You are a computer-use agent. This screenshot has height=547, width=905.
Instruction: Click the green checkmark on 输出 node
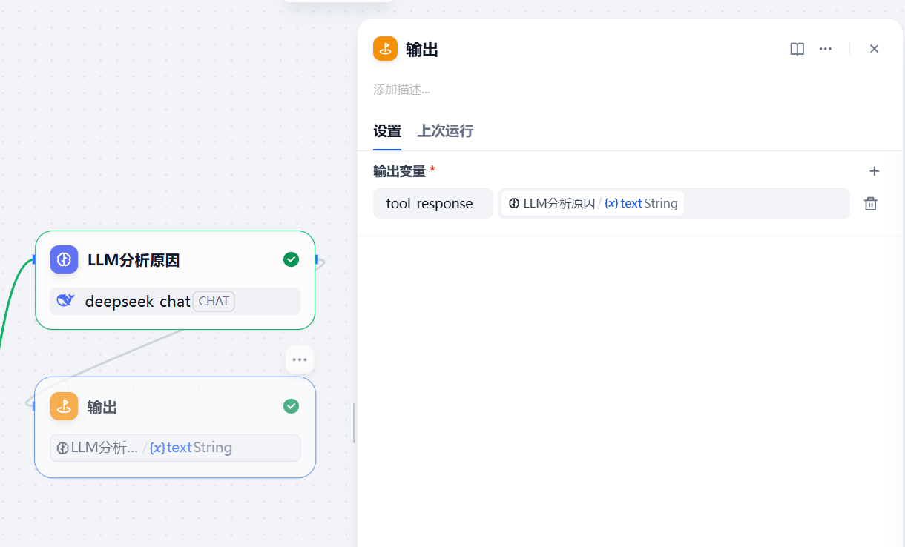(292, 406)
